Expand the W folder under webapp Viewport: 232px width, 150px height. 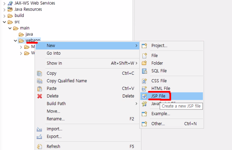21,53
